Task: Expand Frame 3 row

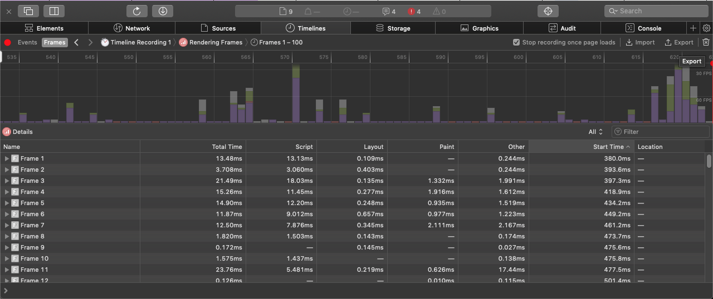Action: [x=7, y=181]
